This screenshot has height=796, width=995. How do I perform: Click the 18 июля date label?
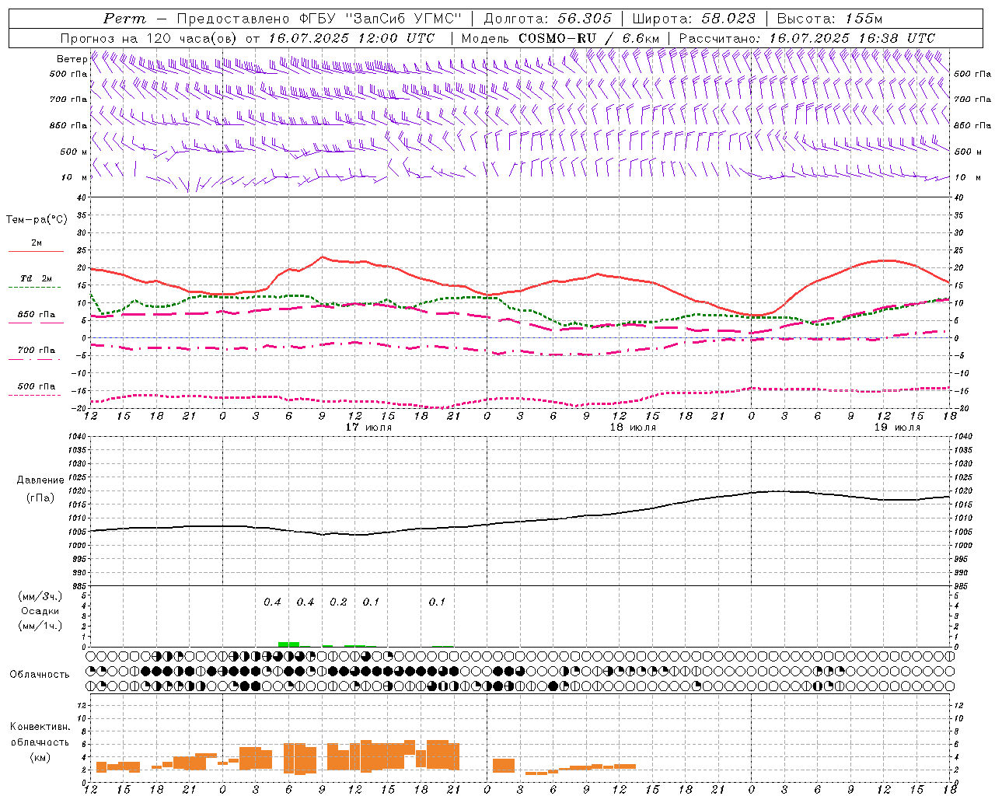633,428
